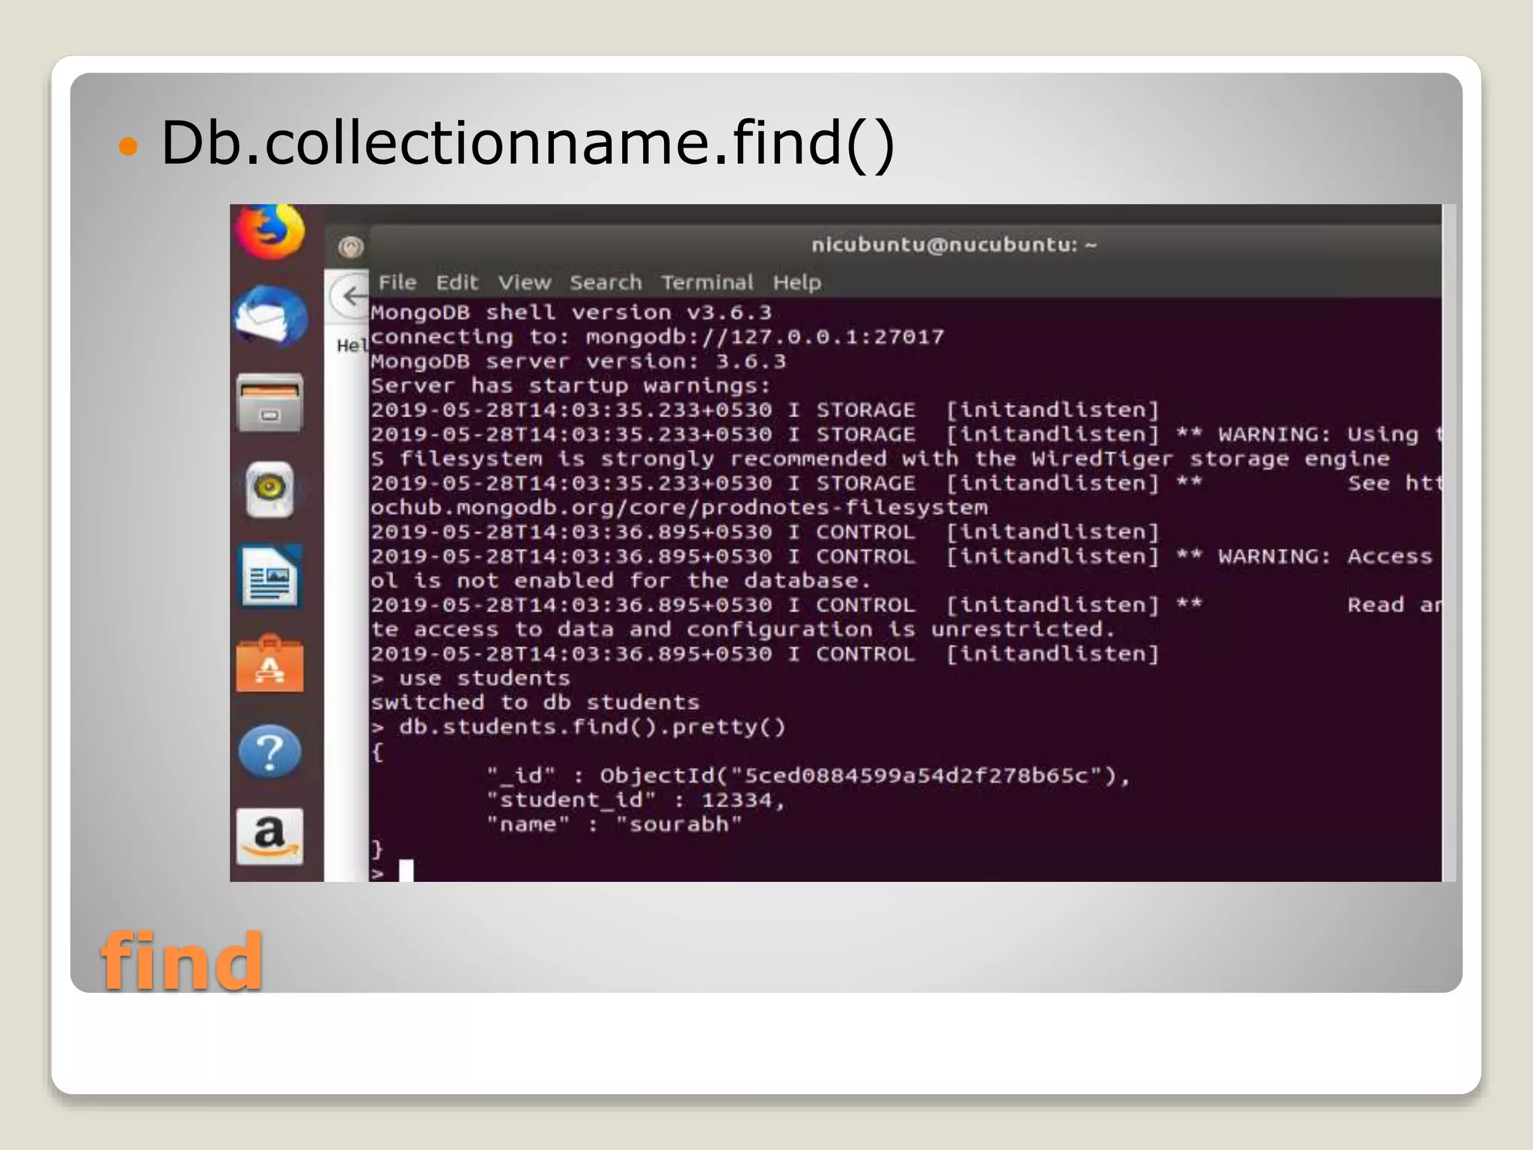Click the terminal window close button
The width and height of the screenshot is (1533, 1150).
[x=350, y=246]
